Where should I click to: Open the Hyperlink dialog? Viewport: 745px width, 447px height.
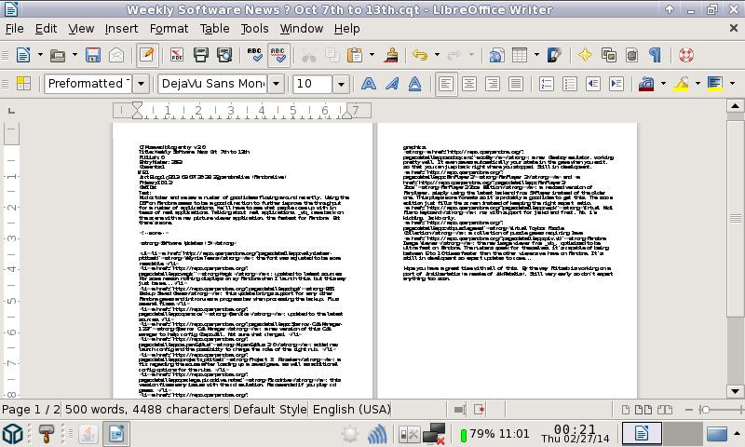(496, 55)
